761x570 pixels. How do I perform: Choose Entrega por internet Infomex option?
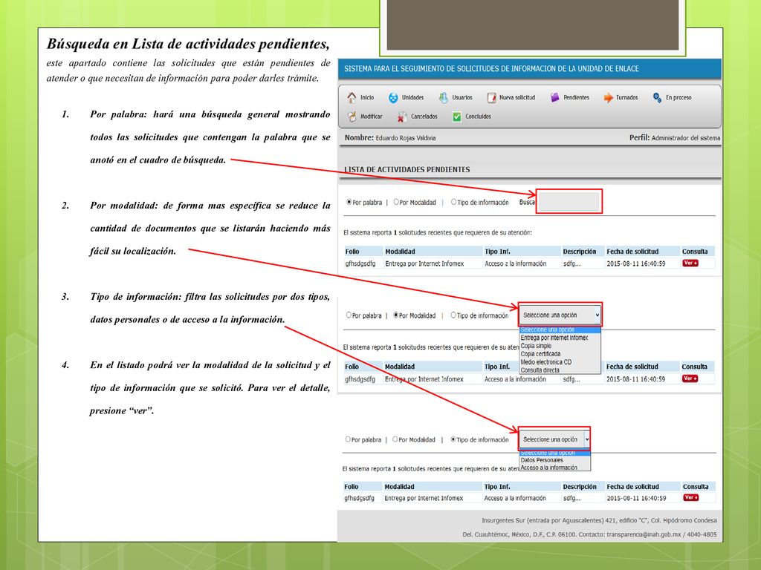560,338
